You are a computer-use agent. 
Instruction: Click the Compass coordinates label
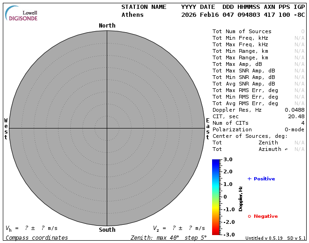37,238
